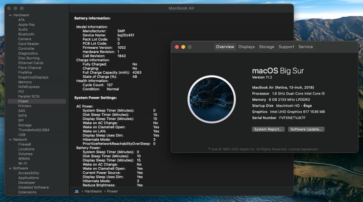Click Full Charge Capacity value 4263
The image size is (363, 202).
coord(137,73)
